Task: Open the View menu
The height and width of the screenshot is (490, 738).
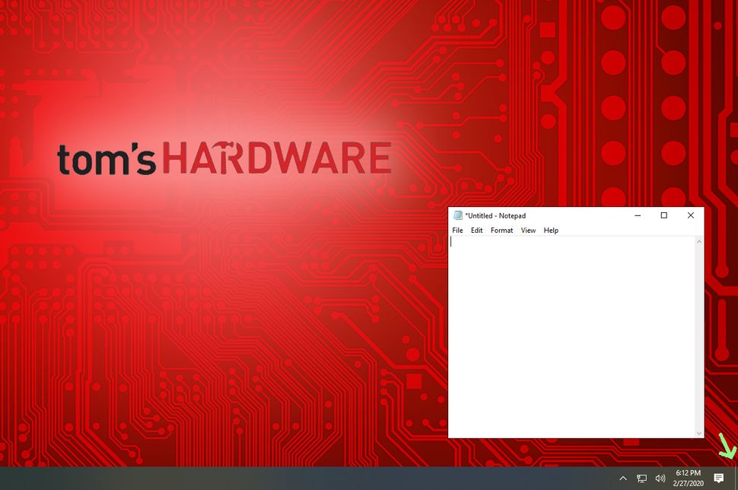Action: (528, 230)
